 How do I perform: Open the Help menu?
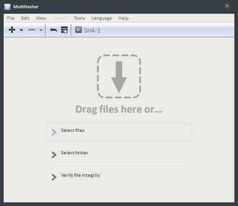tap(124, 18)
